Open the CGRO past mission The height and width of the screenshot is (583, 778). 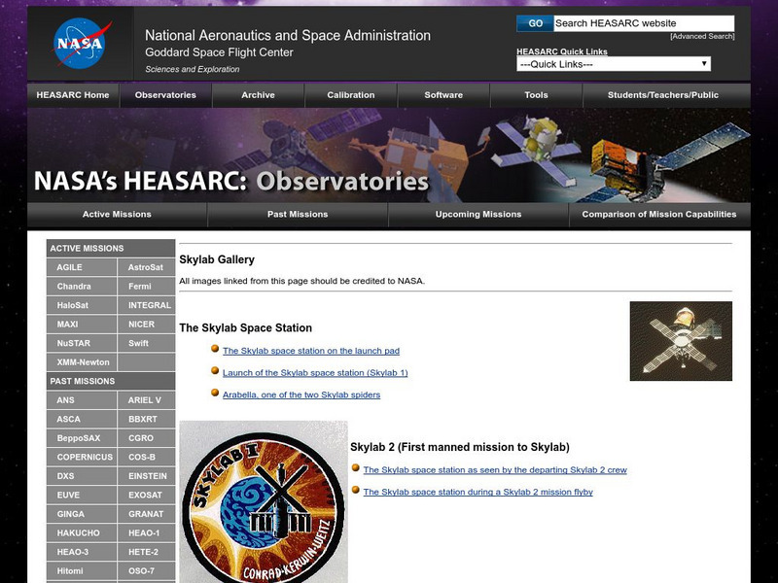pos(147,438)
